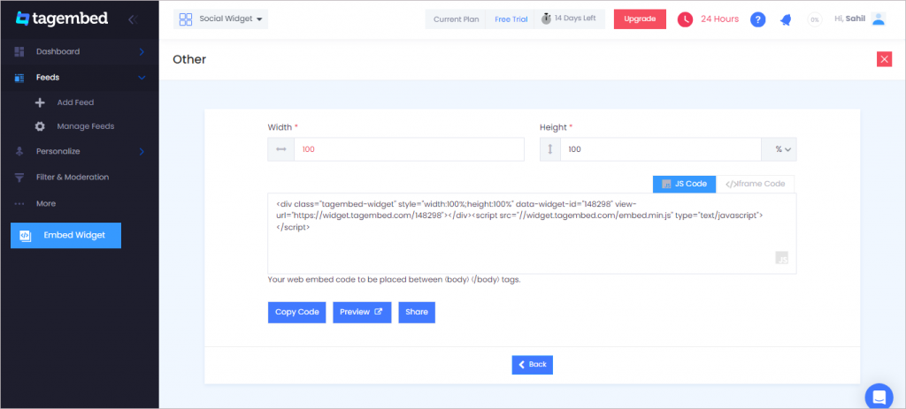Open the height unit % dropdown

[x=779, y=149]
